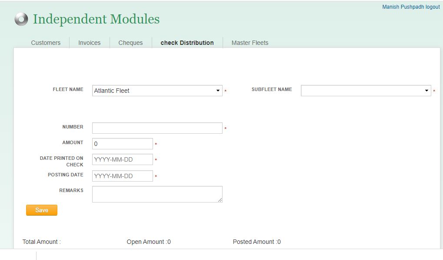Select the DATE PRINTED ON CHECK field
Viewport: 443px width, 260px height.
[x=122, y=159]
